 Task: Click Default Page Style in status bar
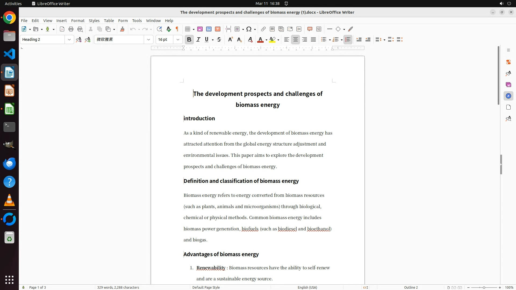click(206, 287)
